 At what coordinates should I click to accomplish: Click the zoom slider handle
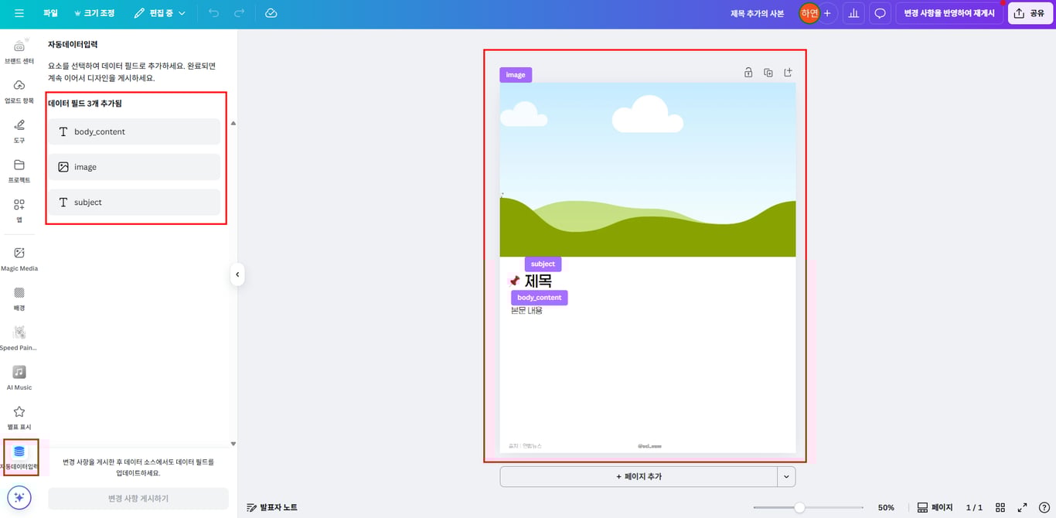coord(799,508)
